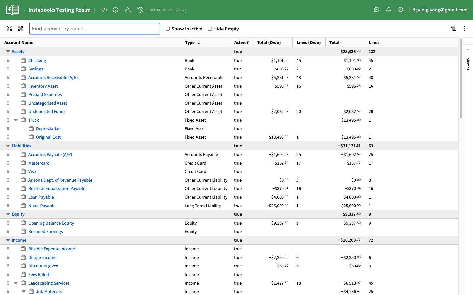Collapse the Liabilities group
Screen dimensions: 473x295
8,146
